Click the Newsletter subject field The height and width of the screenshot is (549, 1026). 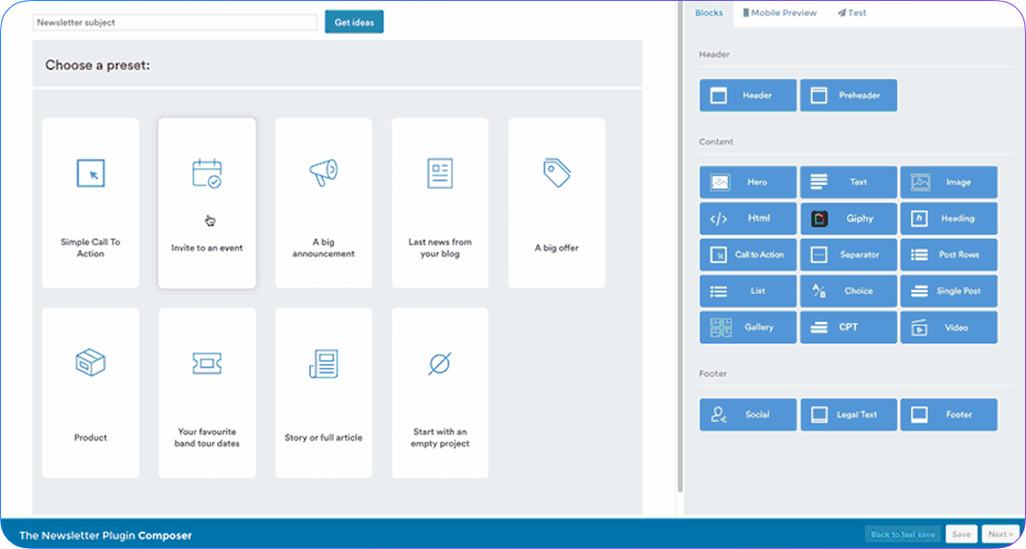(174, 22)
